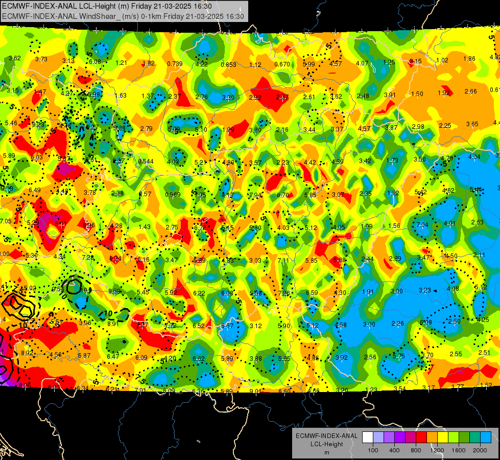Click the legend scale label '100'
This screenshot has width=500, height=460.
click(373, 450)
